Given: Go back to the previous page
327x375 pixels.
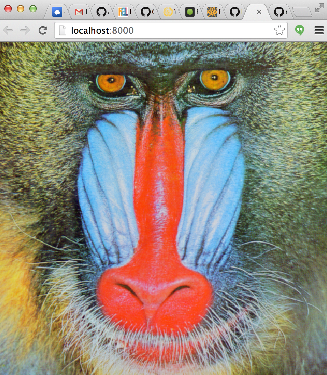Looking at the screenshot, I should tap(8, 30).
